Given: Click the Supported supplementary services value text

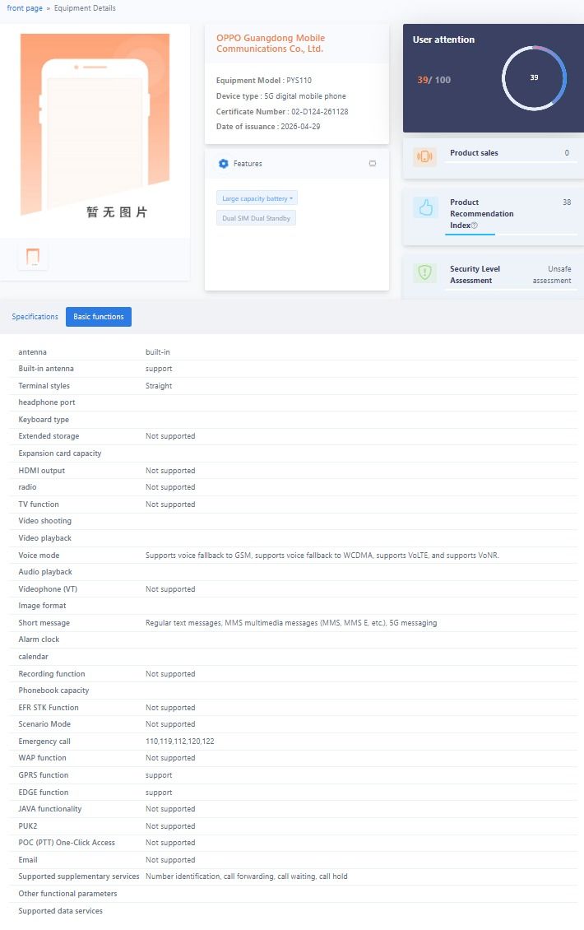Looking at the screenshot, I should tap(247, 877).
